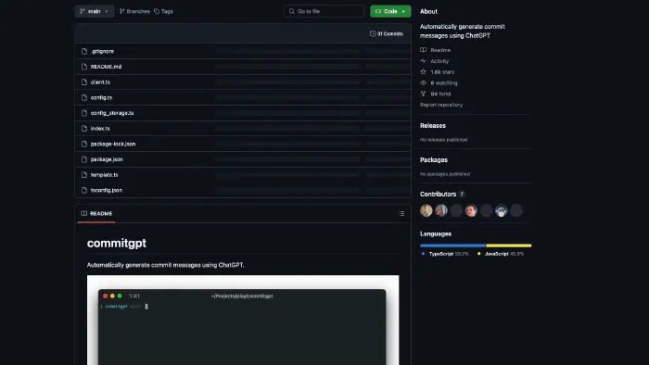Open the Activity link in About

439,61
